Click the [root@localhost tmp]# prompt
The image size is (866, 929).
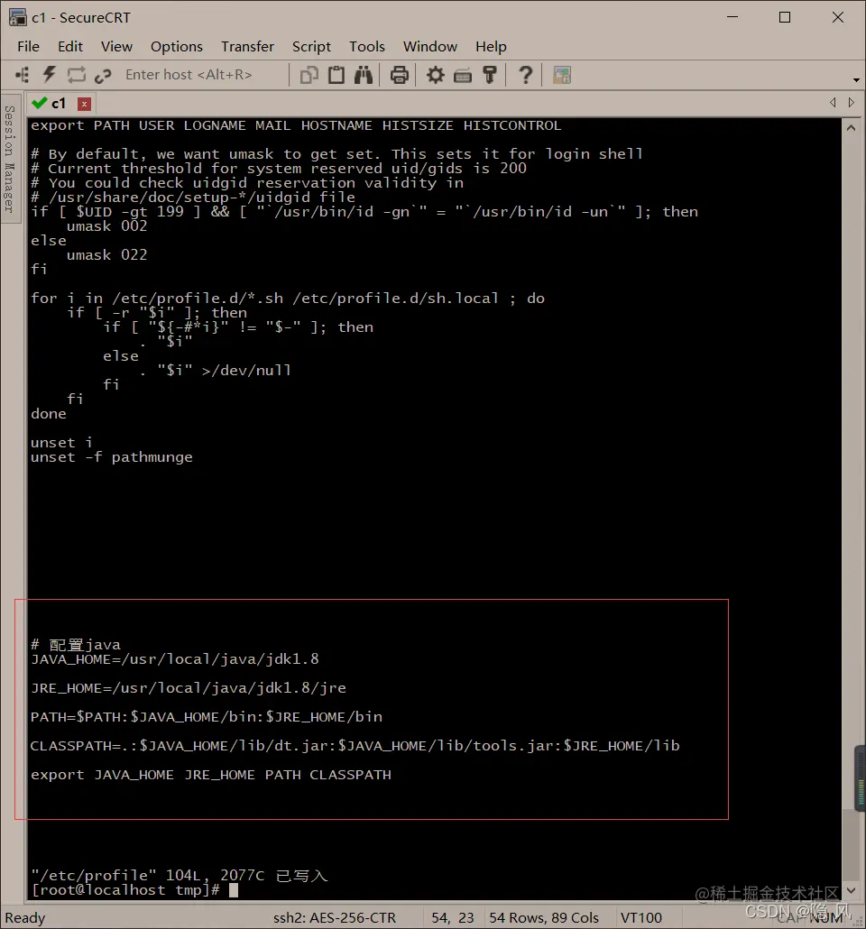[x=125, y=889]
